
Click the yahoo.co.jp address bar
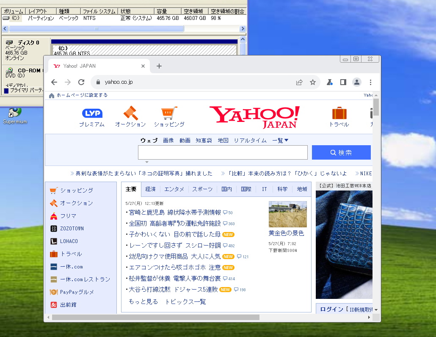(195, 82)
